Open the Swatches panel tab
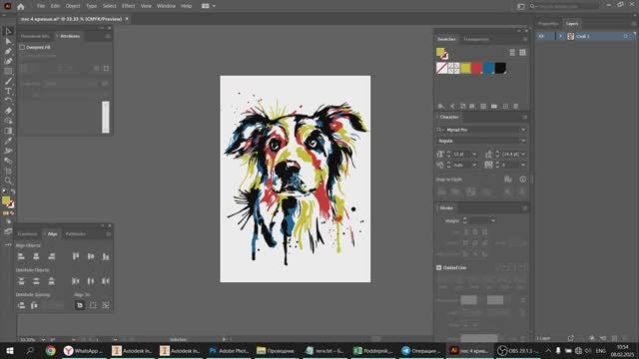Viewport: 639px width, 359px height. point(446,39)
